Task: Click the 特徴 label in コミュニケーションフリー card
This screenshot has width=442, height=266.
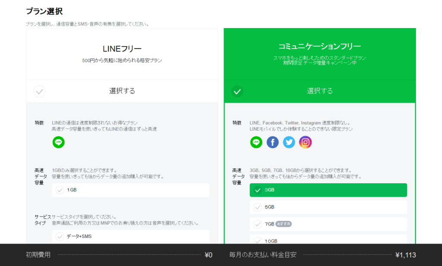Action: point(237,123)
